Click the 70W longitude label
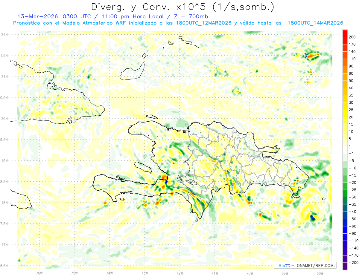 (250, 273)
